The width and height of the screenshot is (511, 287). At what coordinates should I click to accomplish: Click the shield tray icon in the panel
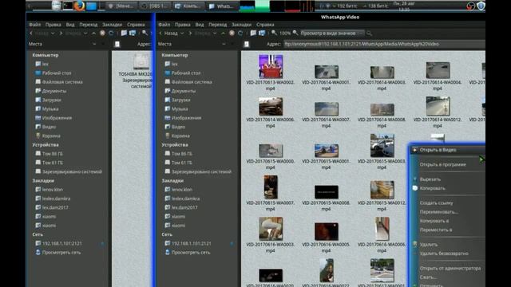click(481, 6)
